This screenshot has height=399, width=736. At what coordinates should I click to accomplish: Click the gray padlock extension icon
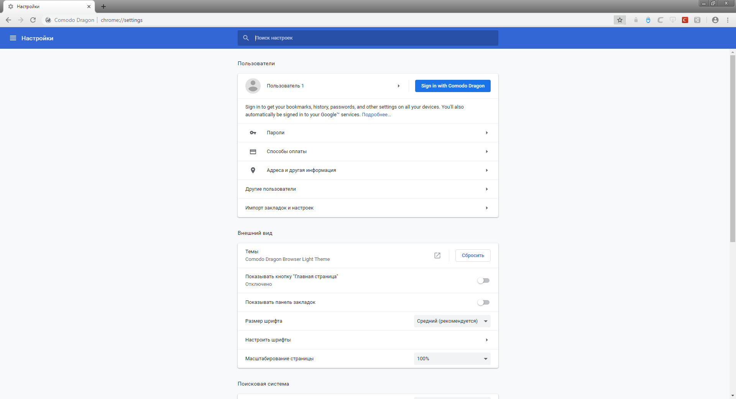pos(636,20)
